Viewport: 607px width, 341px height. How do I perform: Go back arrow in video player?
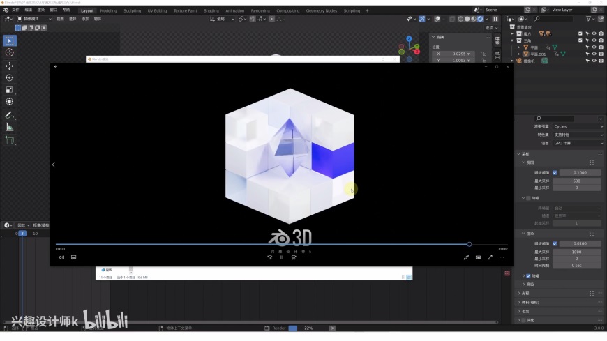[x=56, y=66]
